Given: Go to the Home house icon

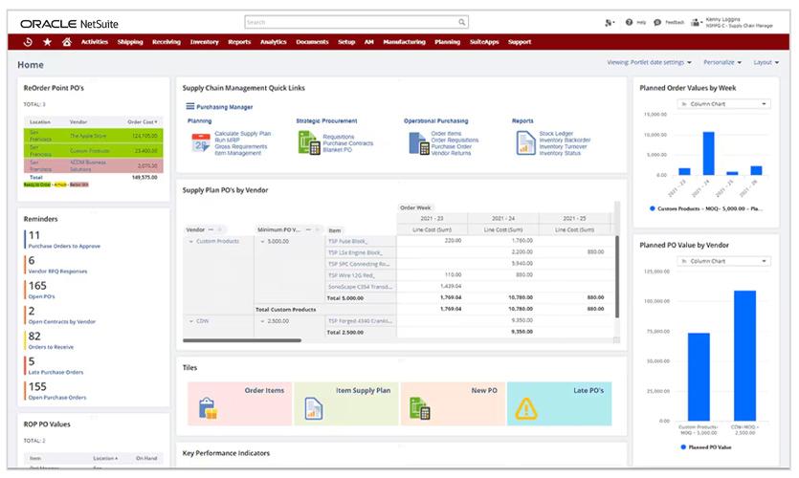Looking at the screenshot, I should pyautogui.click(x=67, y=42).
